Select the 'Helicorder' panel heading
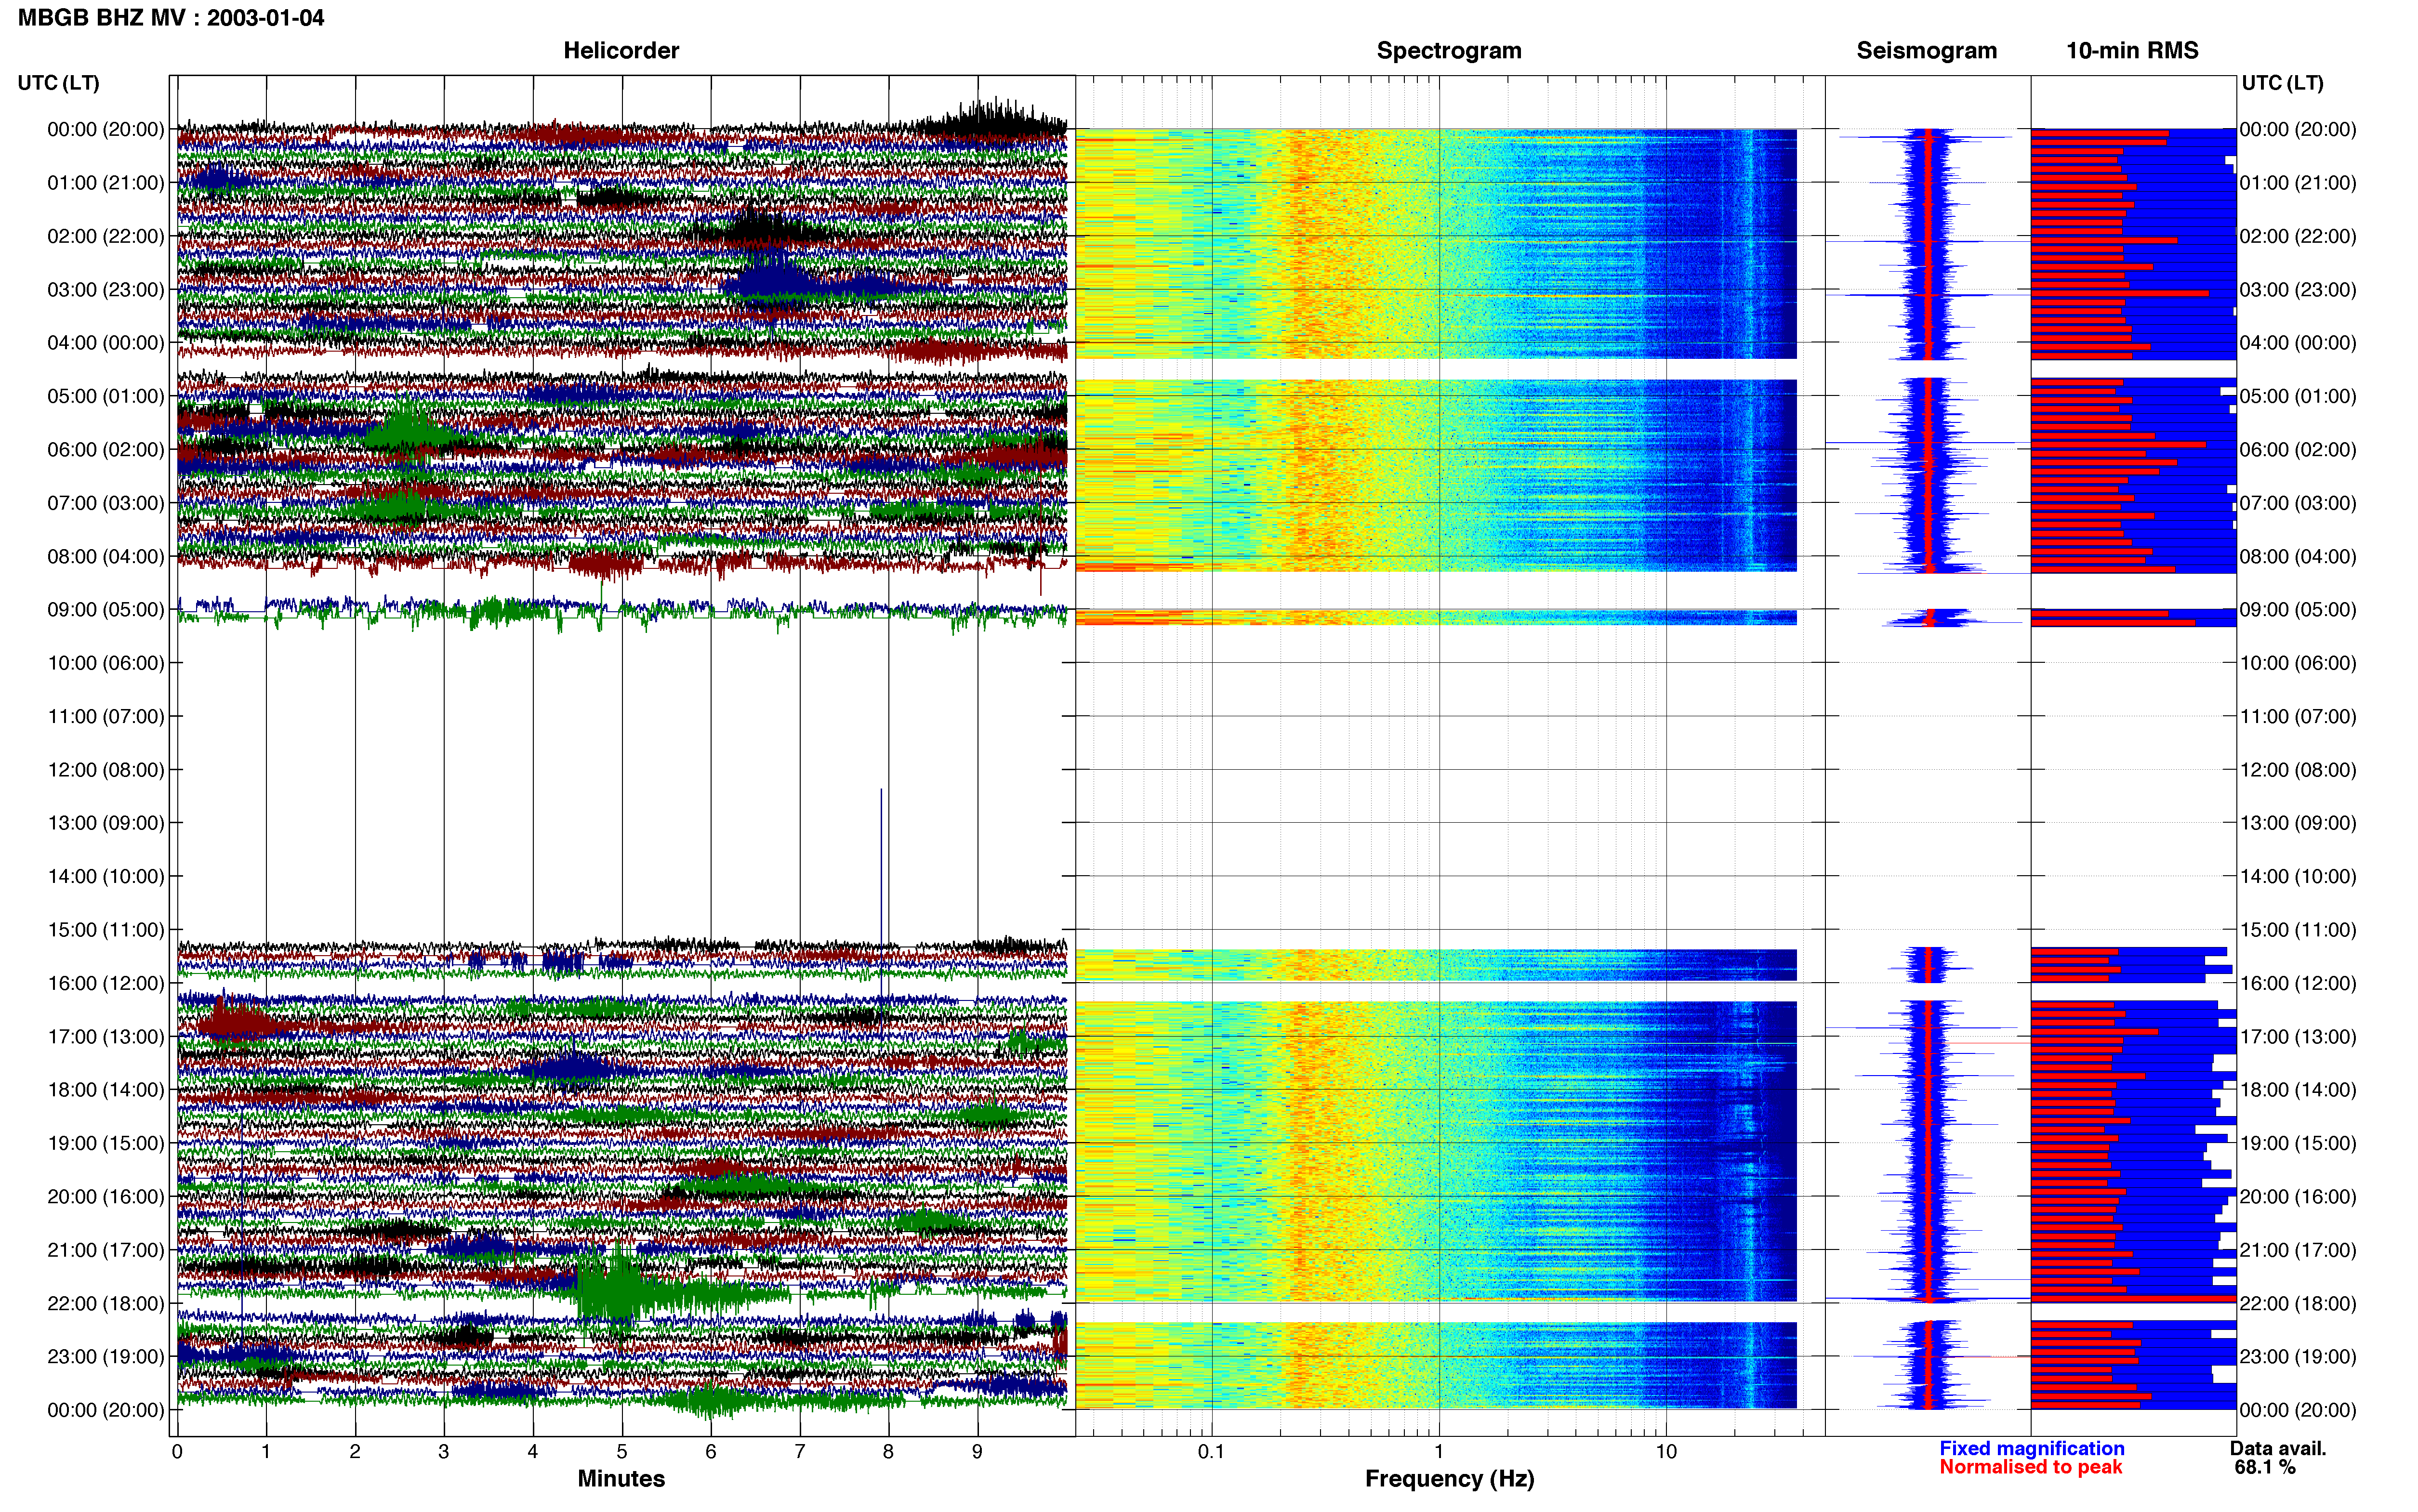The image size is (2418, 1512). click(x=621, y=51)
